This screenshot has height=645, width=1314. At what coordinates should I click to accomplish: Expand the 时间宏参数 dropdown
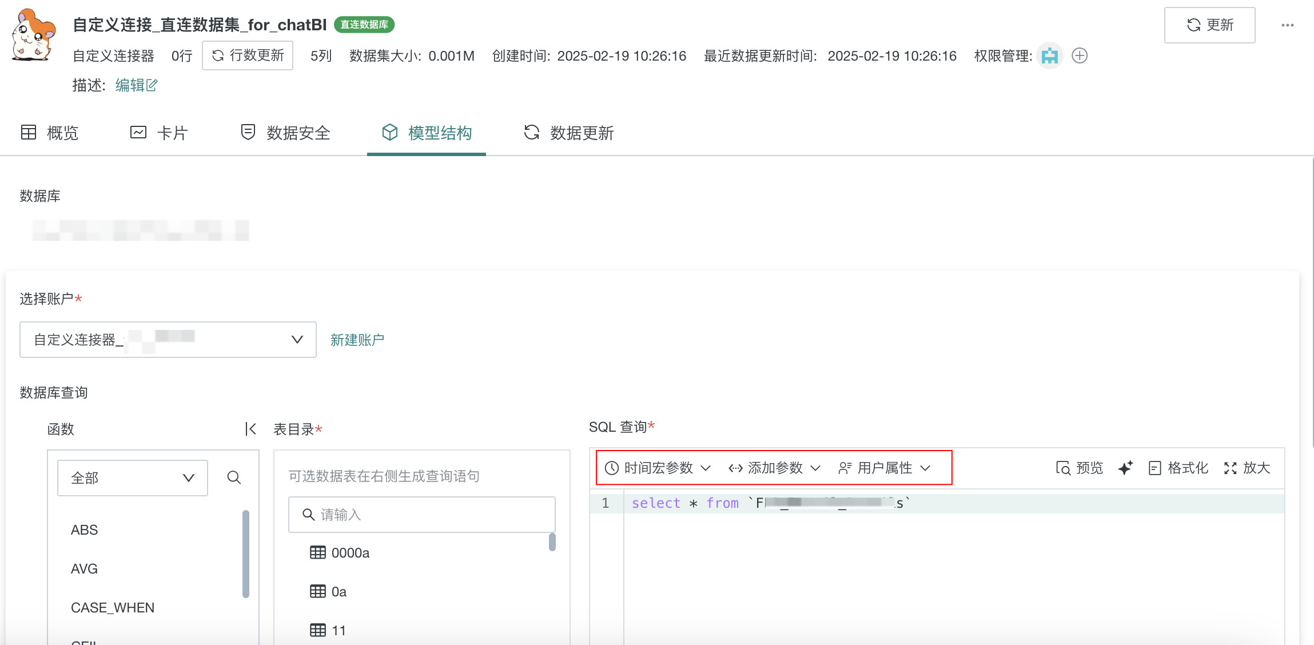[658, 468]
